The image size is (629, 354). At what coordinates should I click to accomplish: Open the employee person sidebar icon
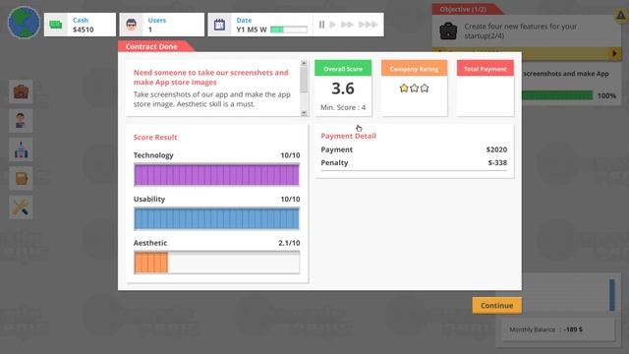point(21,121)
